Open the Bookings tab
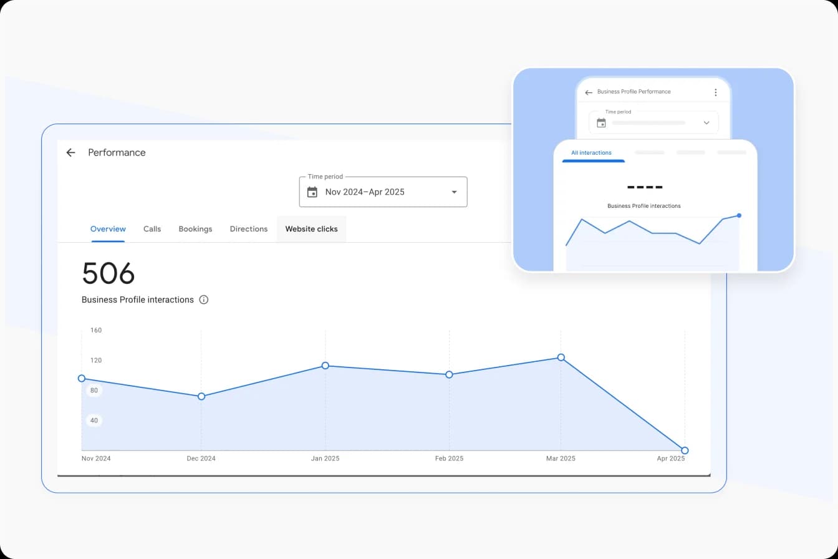The image size is (838, 559). pos(195,229)
